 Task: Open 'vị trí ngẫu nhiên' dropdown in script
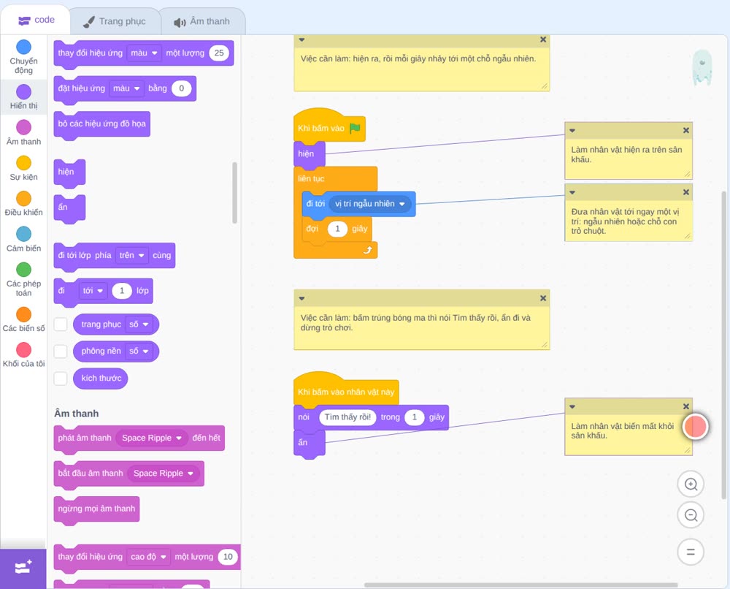[x=370, y=204]
